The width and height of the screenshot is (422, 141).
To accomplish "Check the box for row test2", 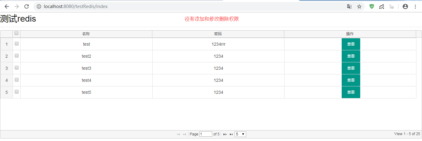I will (17, 56).
